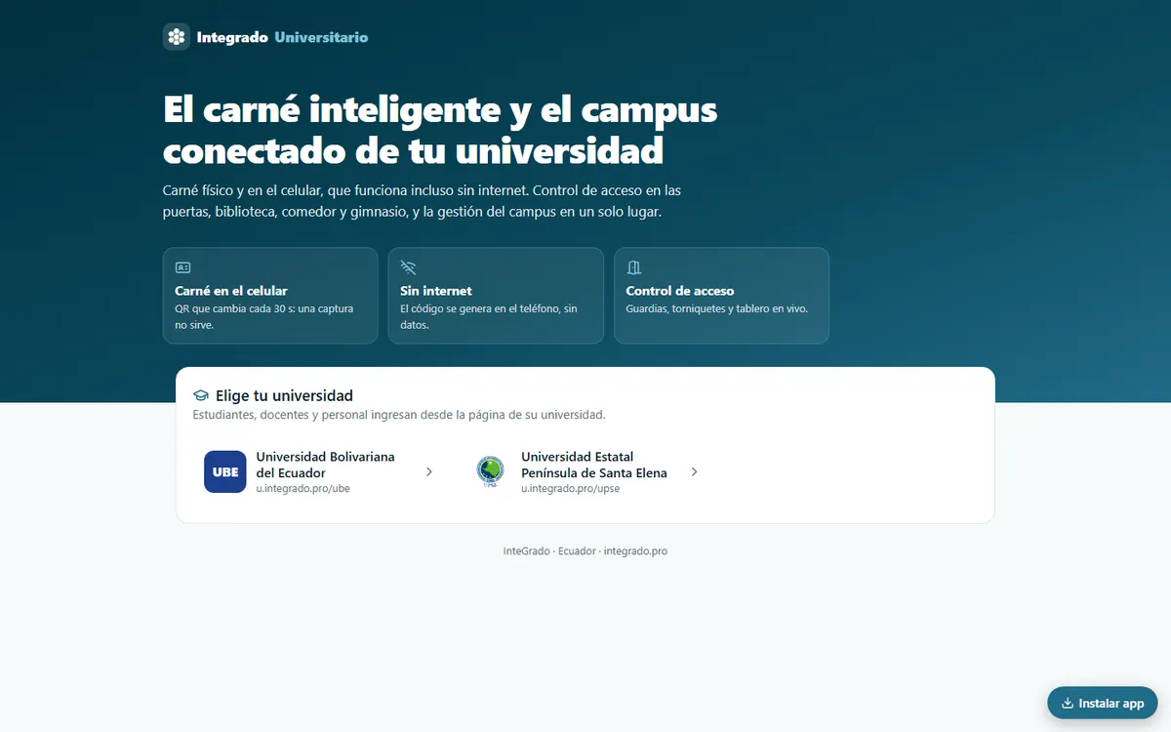Click the u.integrado.pro/ube URL text

(x=303, y=489)
